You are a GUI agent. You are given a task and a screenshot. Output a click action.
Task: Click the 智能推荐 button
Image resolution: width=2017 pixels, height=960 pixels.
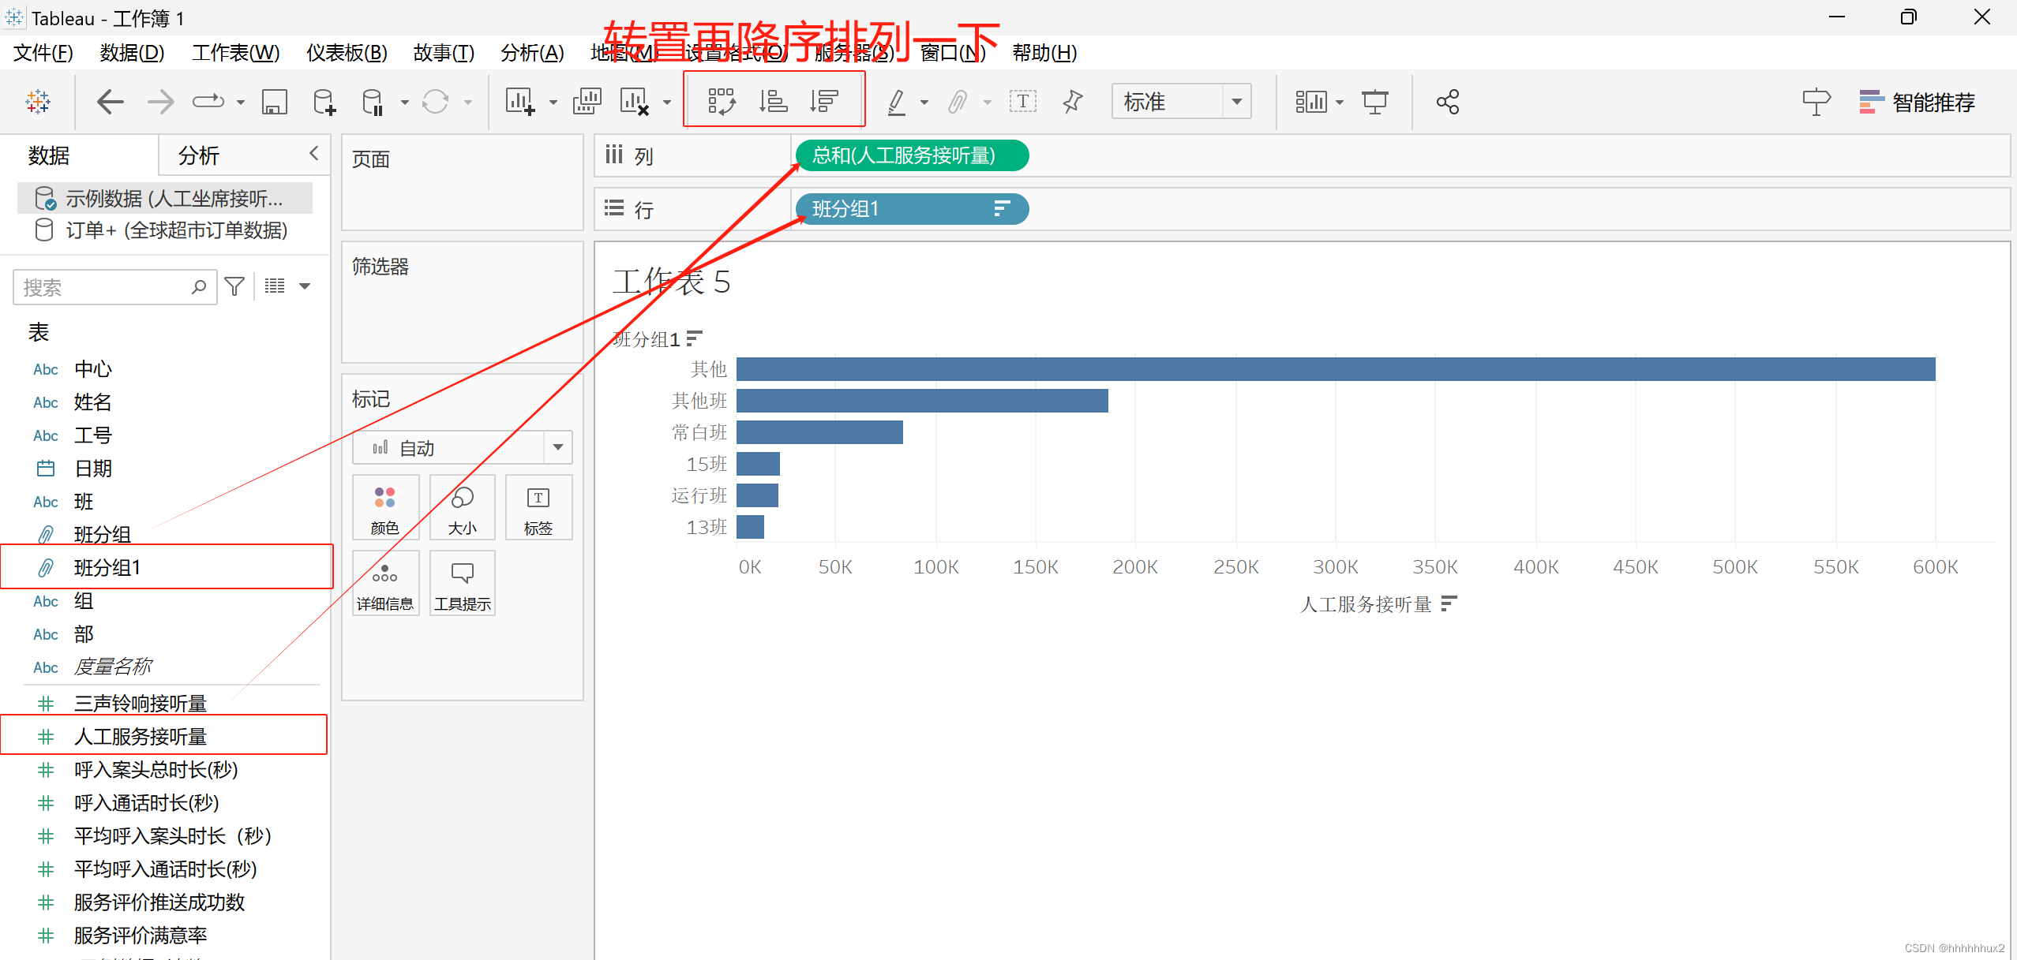point(1917,102)
